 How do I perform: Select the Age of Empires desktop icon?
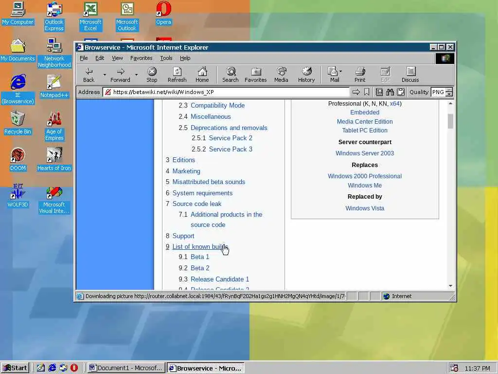coord(54,126)
